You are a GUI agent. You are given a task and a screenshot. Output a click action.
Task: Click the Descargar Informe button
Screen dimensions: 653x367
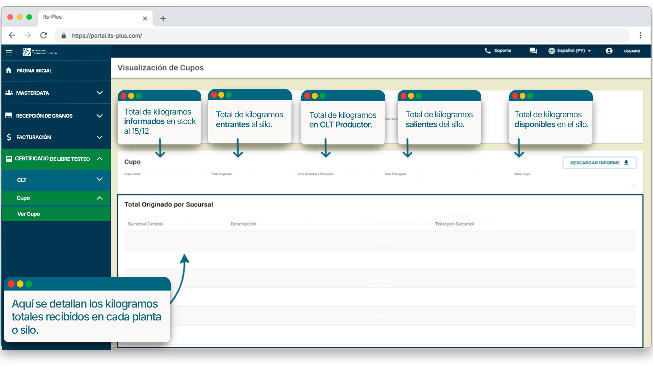(x=599, y=163)
